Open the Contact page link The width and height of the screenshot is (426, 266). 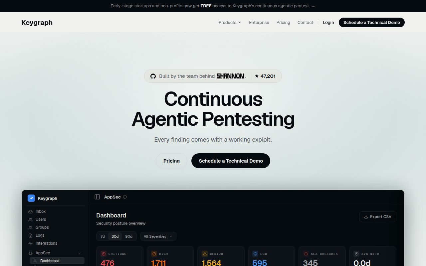pos(305,23)
